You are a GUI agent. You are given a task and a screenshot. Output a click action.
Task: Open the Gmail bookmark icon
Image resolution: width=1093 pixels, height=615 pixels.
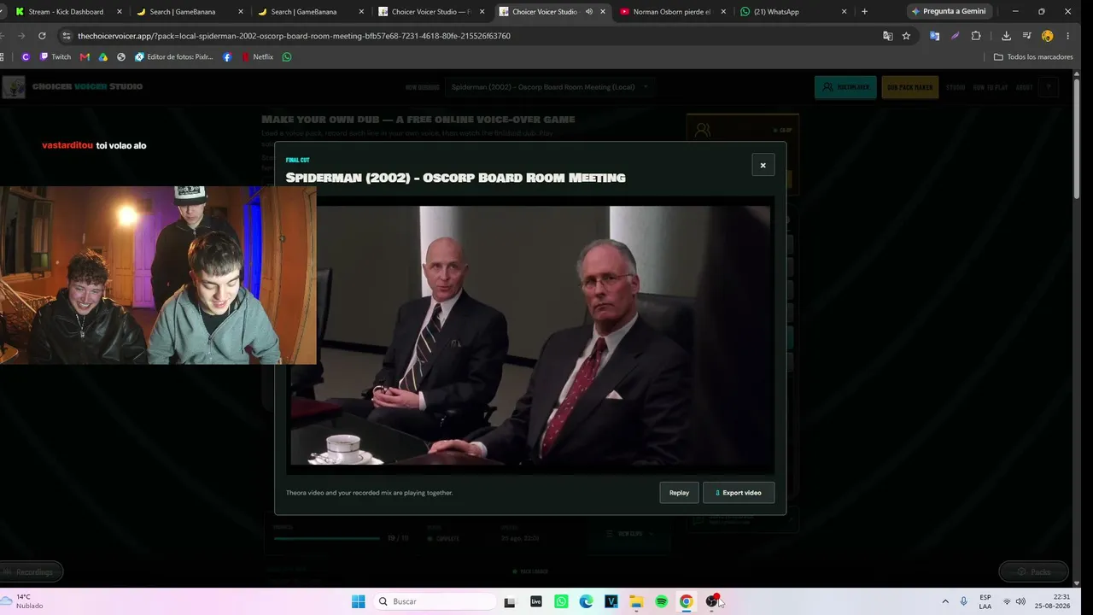[85, 57]
